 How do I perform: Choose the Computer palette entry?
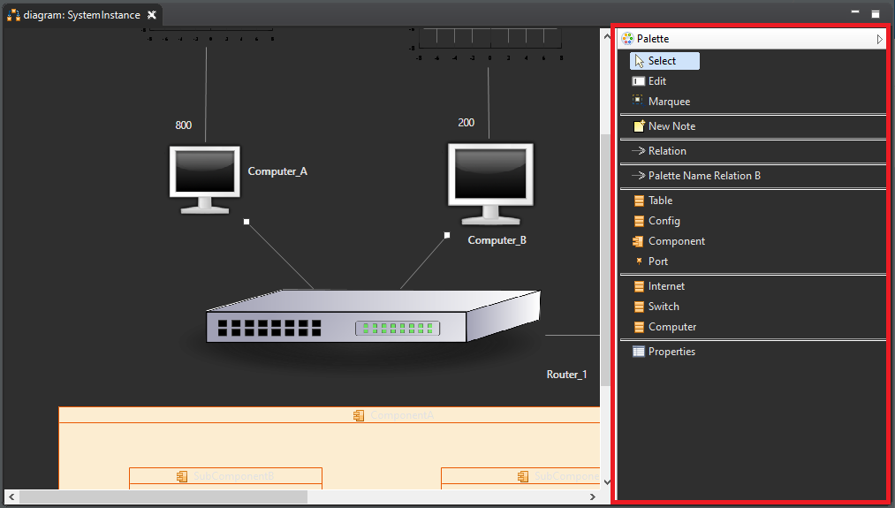point(671,327)
